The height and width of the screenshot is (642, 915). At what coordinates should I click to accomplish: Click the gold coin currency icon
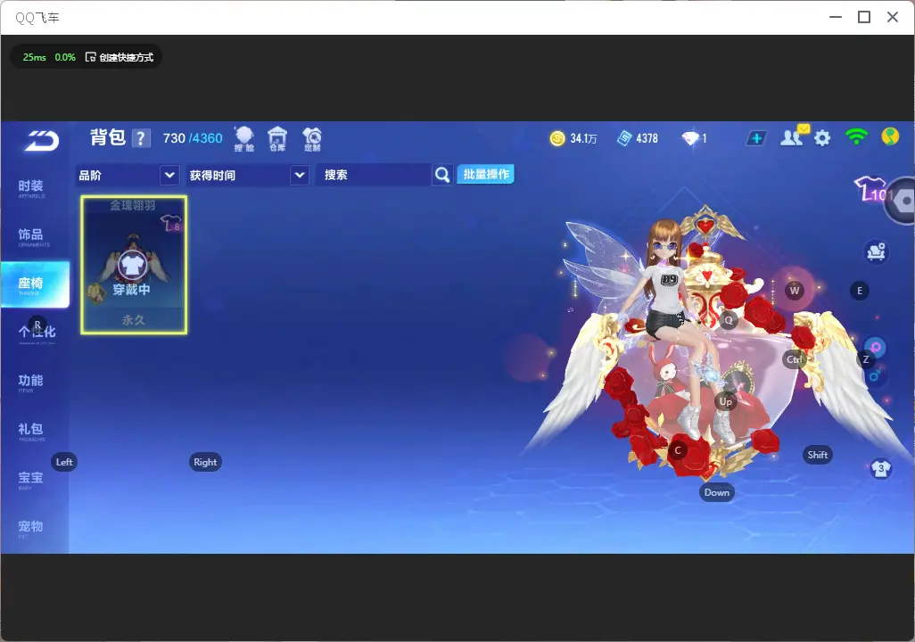557,138
